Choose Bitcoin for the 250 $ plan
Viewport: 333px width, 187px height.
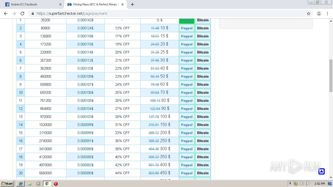(203, 141)
